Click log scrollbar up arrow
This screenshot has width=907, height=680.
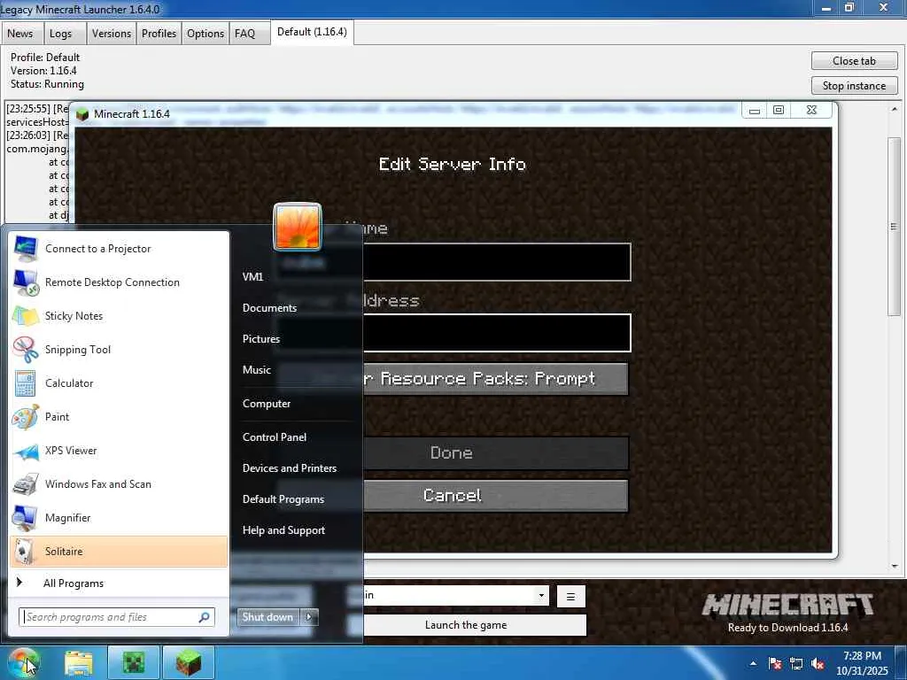tap(895, 109)
